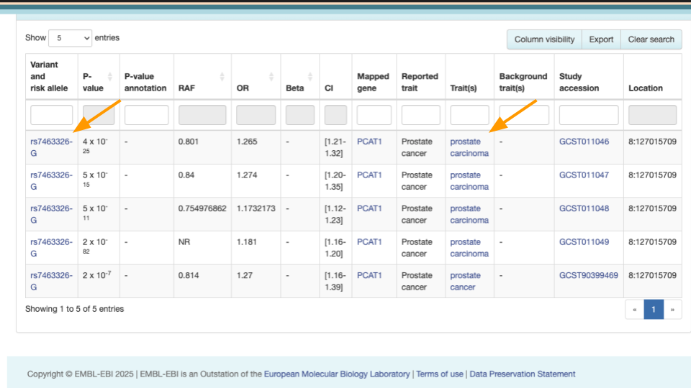Open prostate carcinoma trait in GCST011046 row
This screenshot has height=388, width=691.
point(469,147)
